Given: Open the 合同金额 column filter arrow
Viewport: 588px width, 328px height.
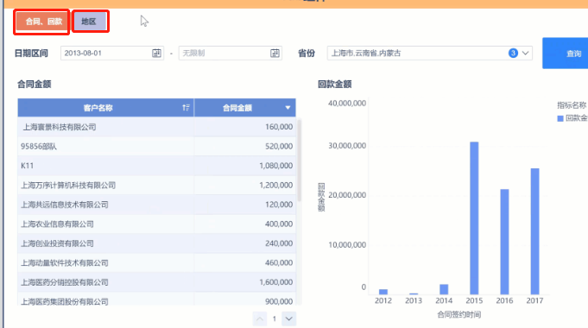Looking at the screenshot, I should coord(288,108).
